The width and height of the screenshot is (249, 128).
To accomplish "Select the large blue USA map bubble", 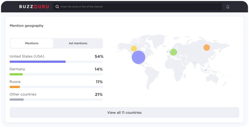I will pyautogui.click(x=138, y=57).
